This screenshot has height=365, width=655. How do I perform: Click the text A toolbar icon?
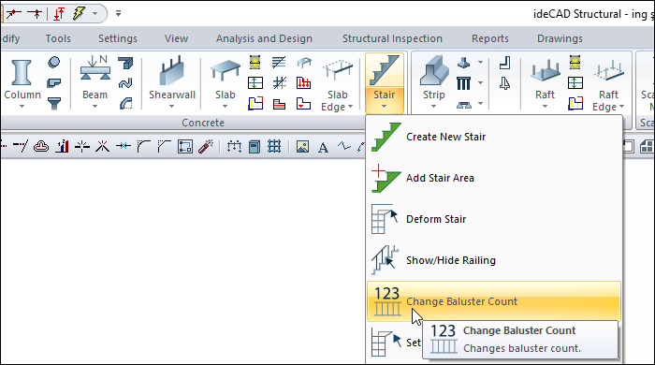click(323, 148)
